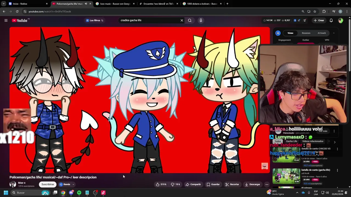This screenshot has height=197, width=351.
Task: Go back with the browser back arrow
Action: pyautogui.click(x=4, y=11)
